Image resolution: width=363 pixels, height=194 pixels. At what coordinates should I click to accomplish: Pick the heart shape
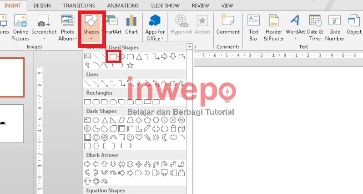139,137
